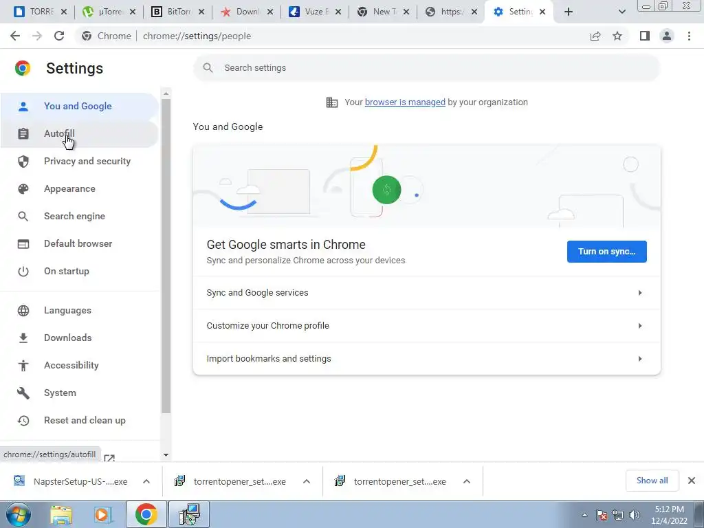
Task: Open Windows Explorer from taskbar
Action: pos(61,515)
